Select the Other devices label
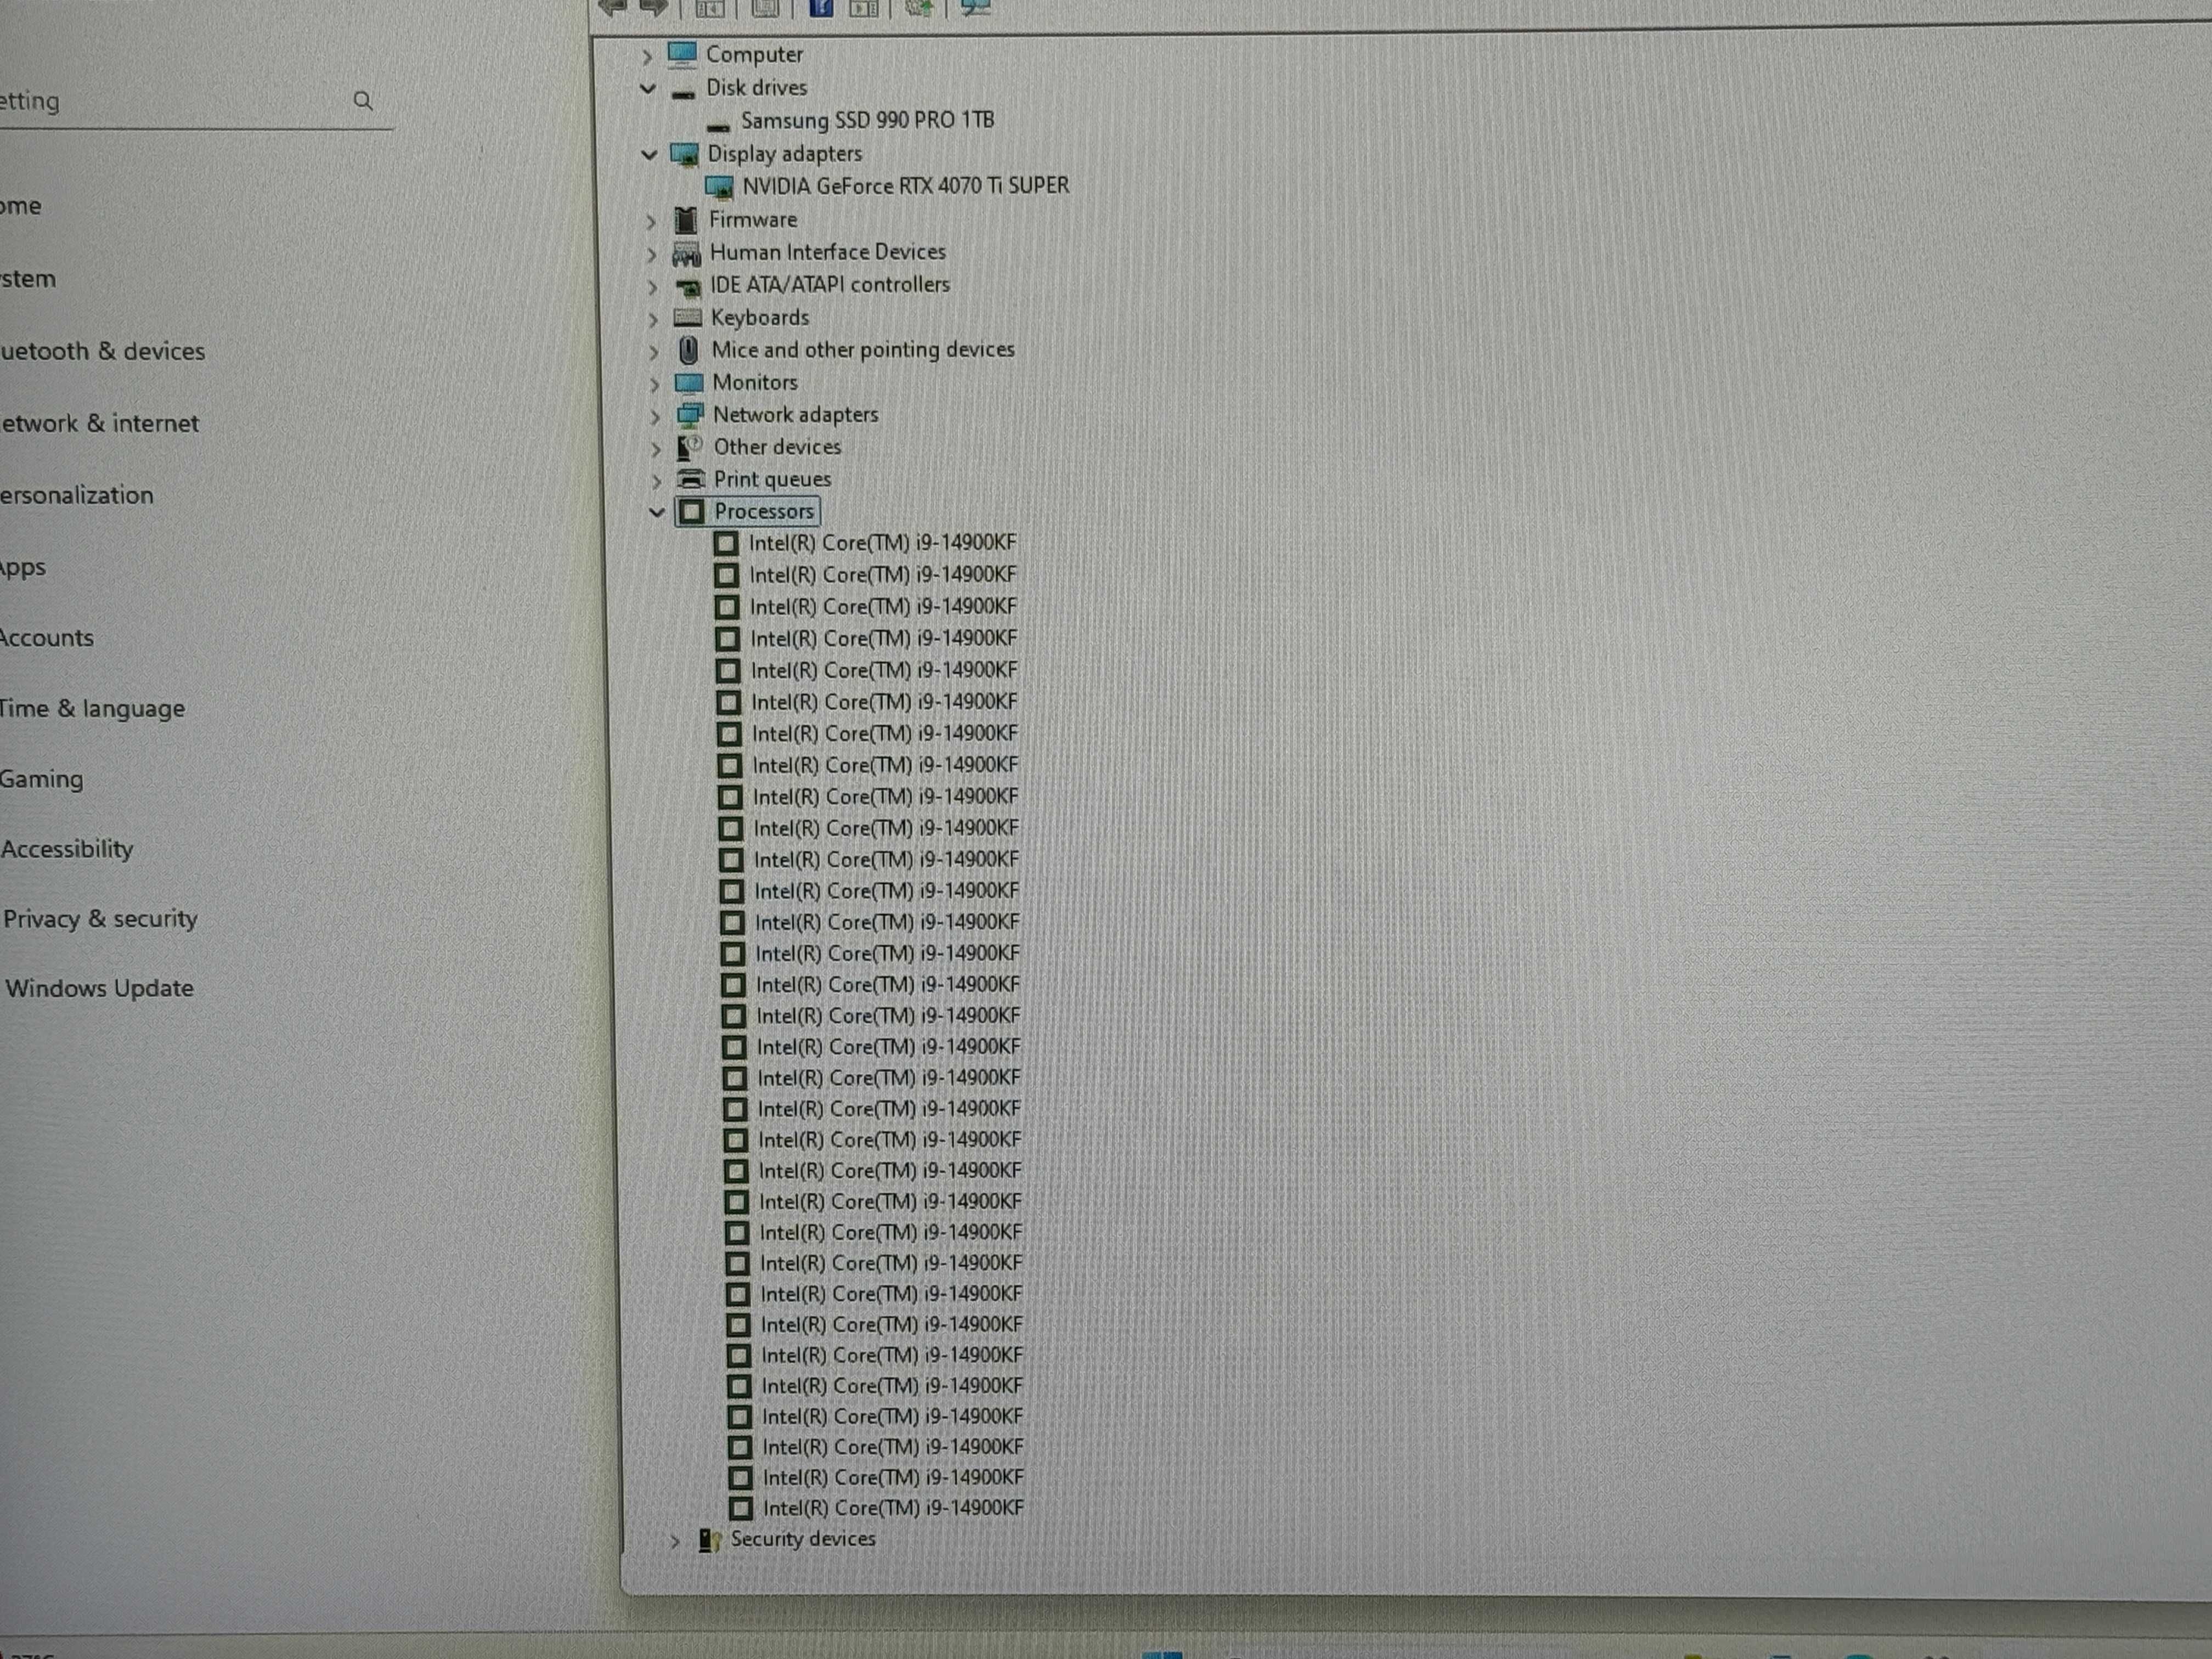The width and height of the screenshot is (2212, 1659). [x=777, y=447]
